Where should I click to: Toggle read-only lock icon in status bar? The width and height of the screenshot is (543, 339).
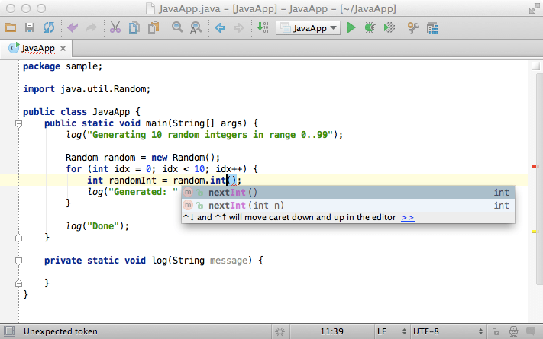tap(496, 331)
